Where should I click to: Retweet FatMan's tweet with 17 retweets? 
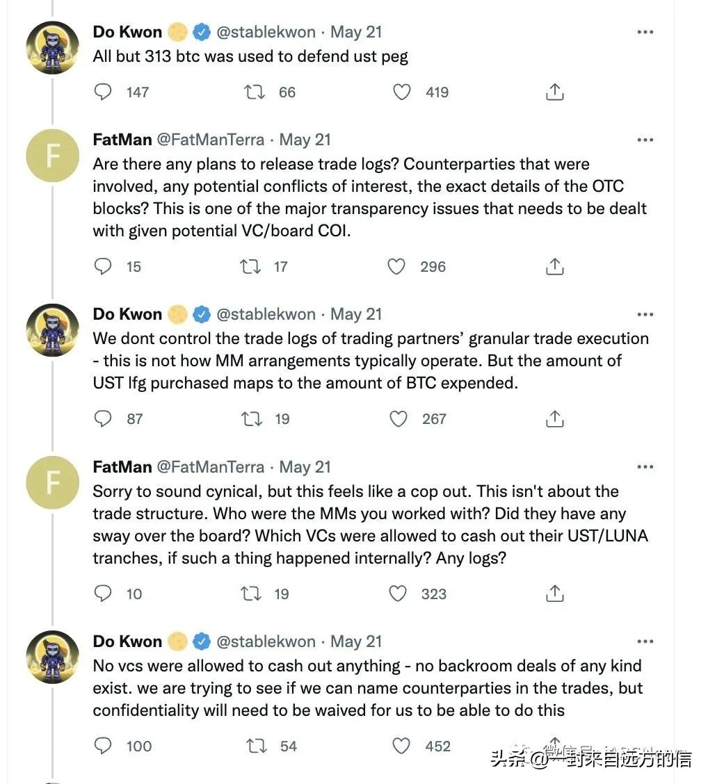coord(250,266)
